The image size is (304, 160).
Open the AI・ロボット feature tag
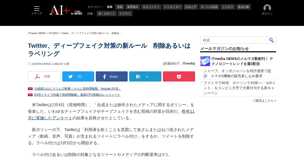[x=107, y=13]
